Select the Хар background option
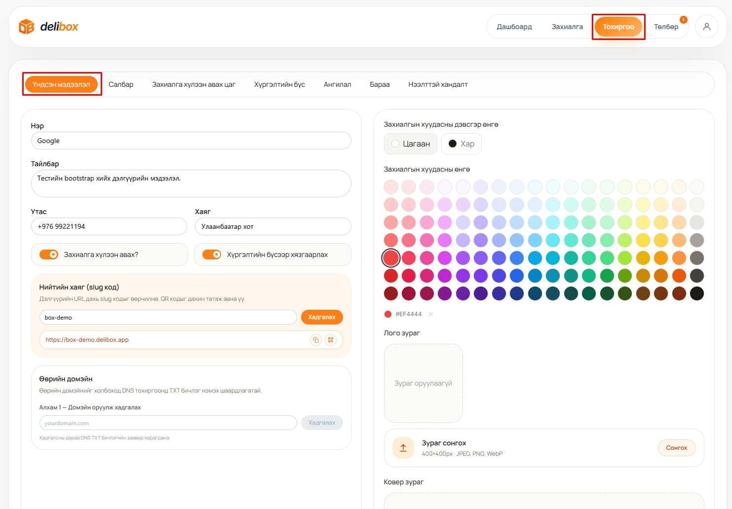The height and width of the screenshot is (509, 732). pos(462,144)
